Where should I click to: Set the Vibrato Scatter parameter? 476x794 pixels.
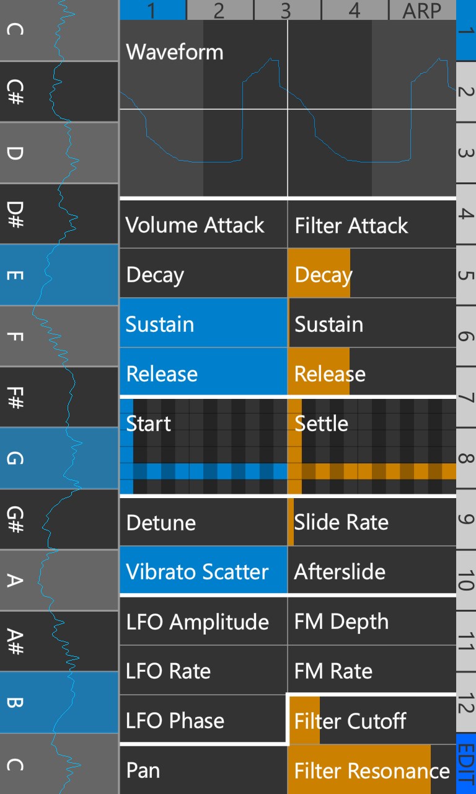coord(203,571)
